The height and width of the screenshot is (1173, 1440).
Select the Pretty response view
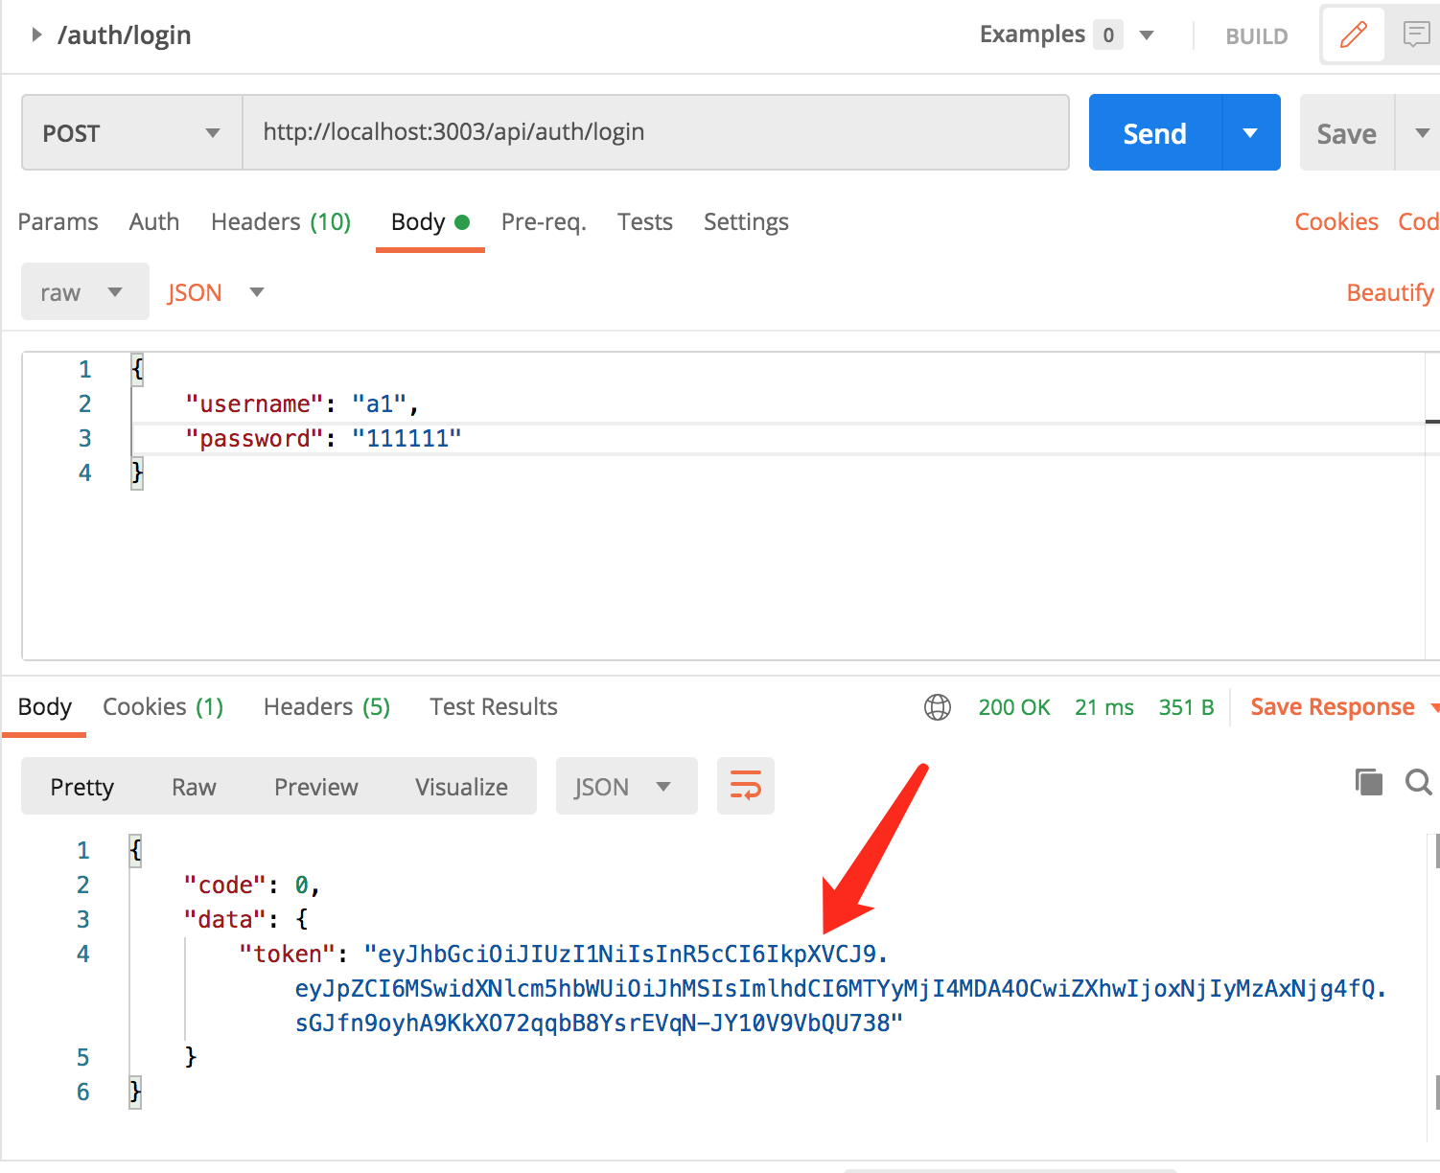coord(82,787)
